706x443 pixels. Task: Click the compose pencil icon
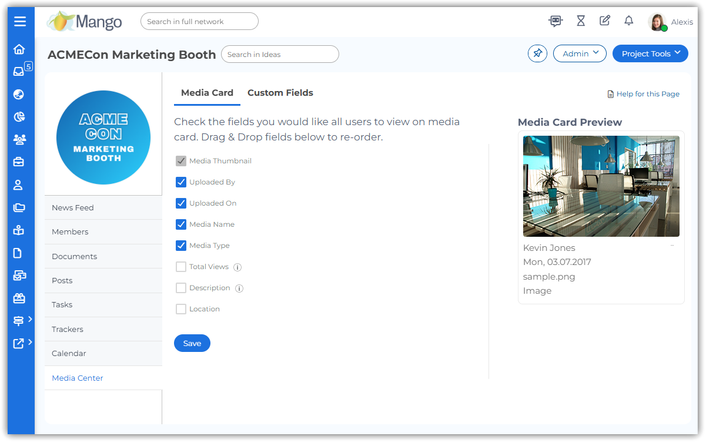click(605, 21)
